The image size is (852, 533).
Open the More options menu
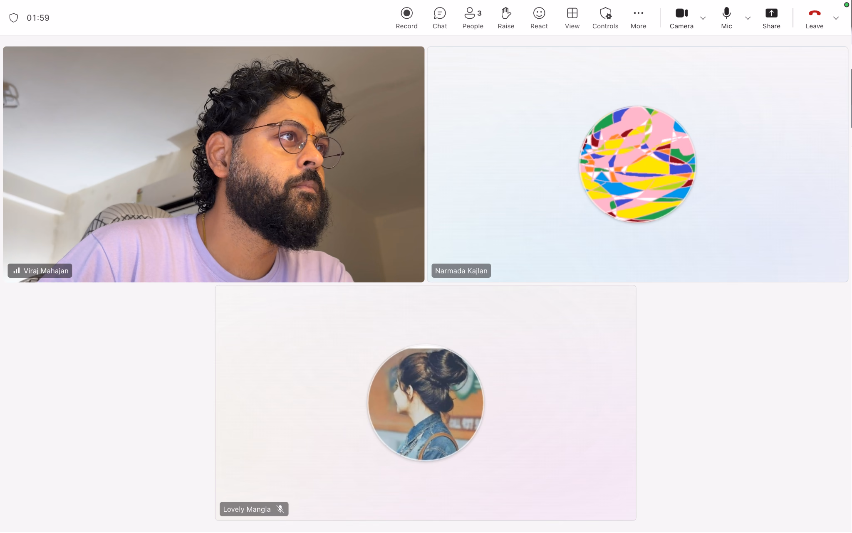pyautogui.click(x=638, y=18)
